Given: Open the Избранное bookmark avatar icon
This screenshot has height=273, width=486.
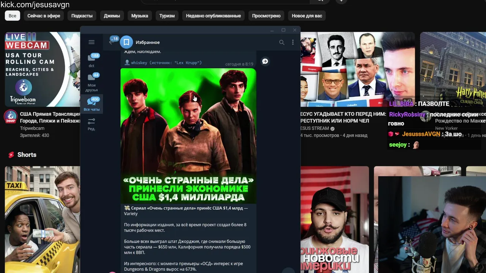Looking at the screenshot, I should pos(126,42).
